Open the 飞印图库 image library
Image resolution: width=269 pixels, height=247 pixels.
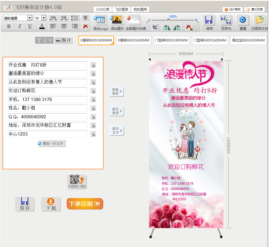click(x=121, y=9)
